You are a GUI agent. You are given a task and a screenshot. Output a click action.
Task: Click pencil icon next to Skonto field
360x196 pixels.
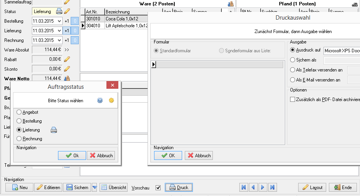point(67,69)
